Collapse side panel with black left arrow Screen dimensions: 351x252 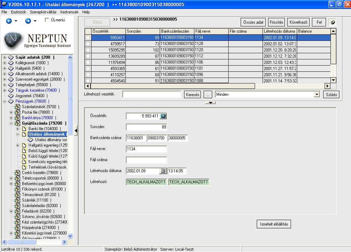(x=76, y=130)
